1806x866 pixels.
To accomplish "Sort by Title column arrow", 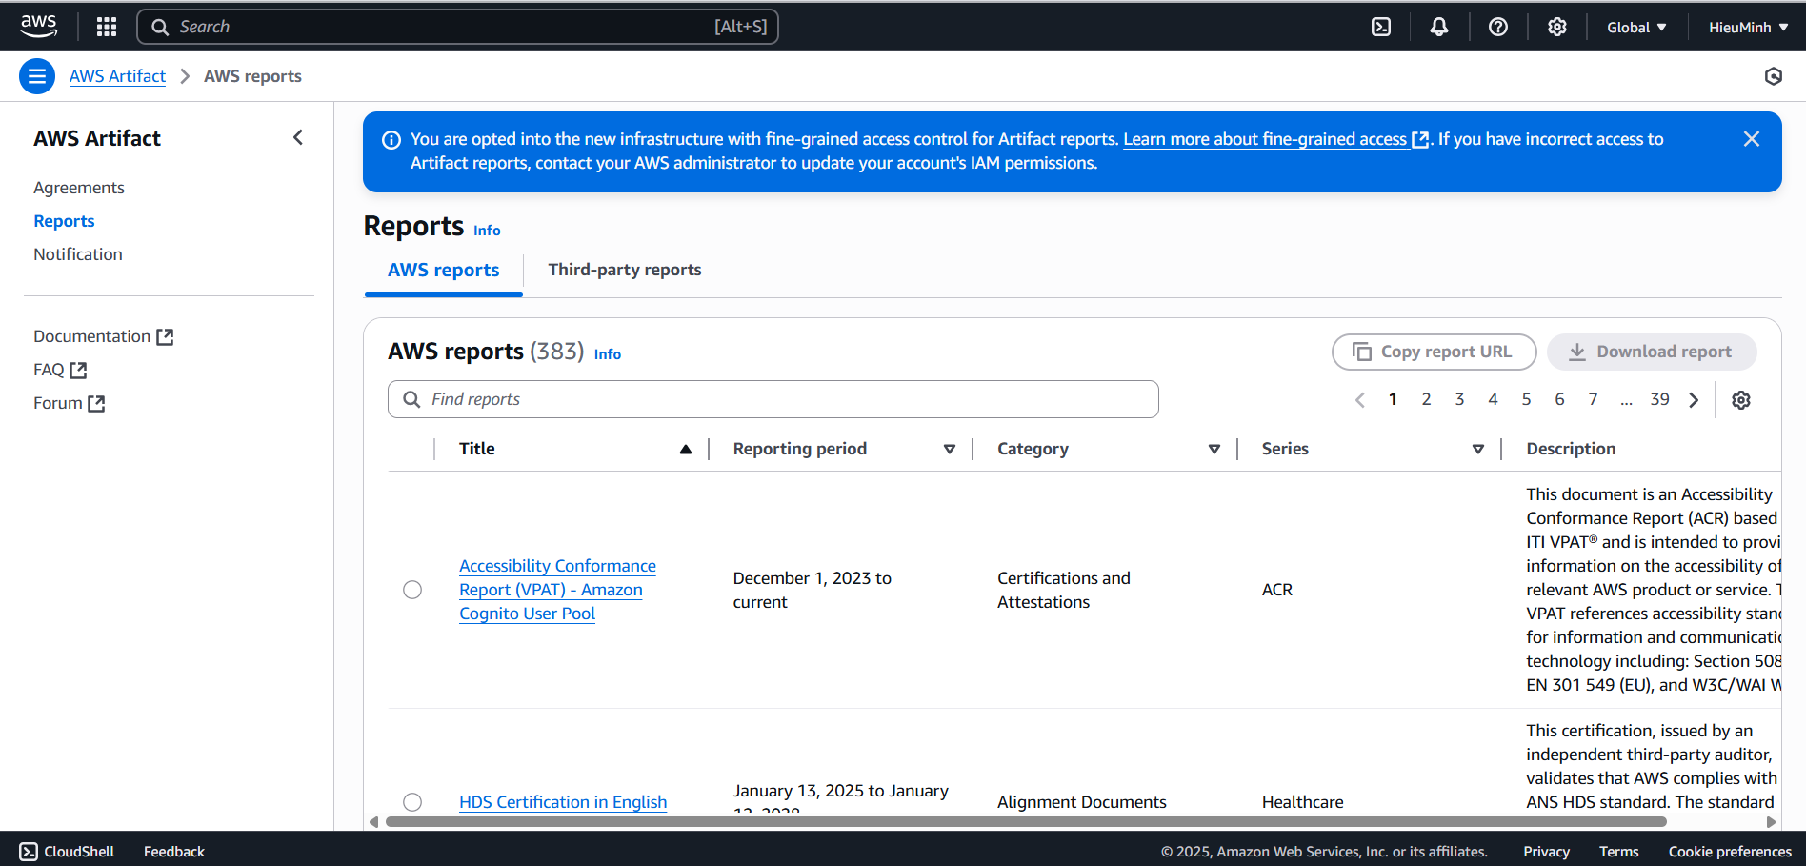I will 685,450.
